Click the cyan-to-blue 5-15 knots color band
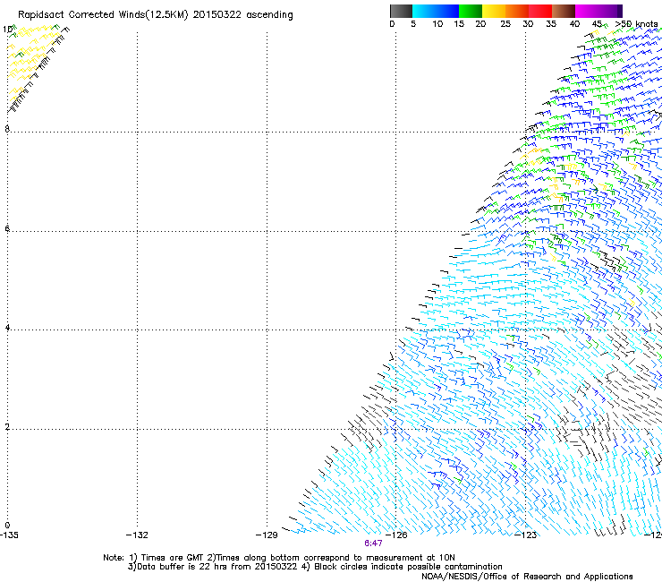 point(436,11)
